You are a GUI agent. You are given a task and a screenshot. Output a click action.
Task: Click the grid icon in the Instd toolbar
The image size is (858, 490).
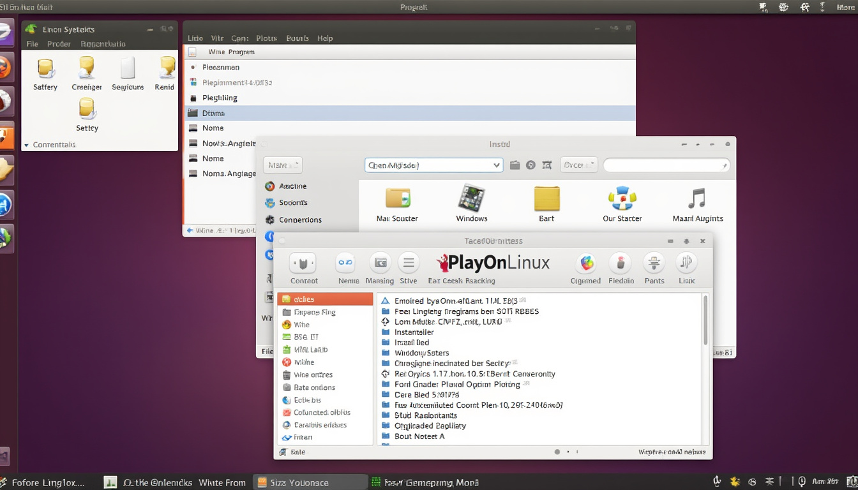(546, 165)
